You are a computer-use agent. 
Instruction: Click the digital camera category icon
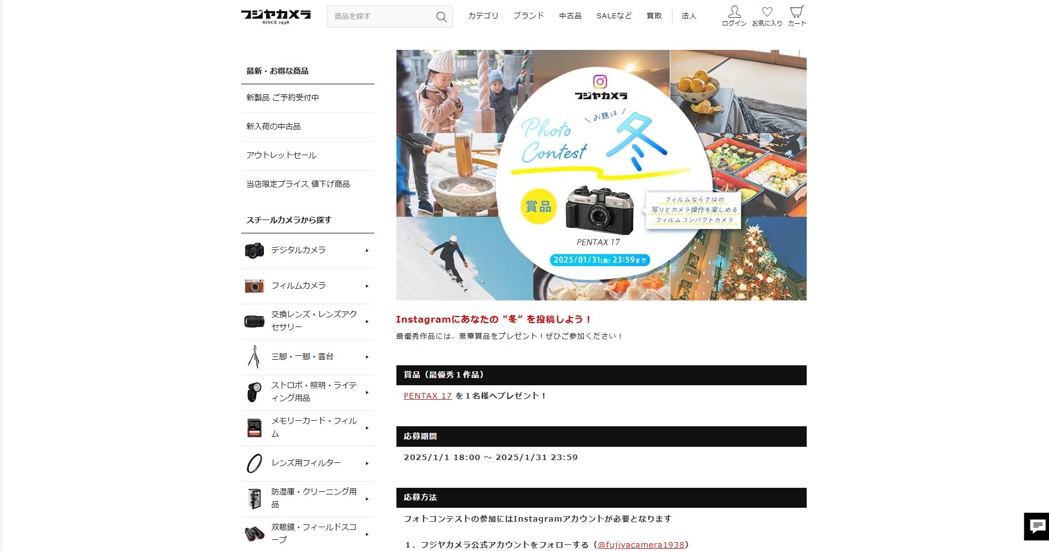(x=254, y=251)
